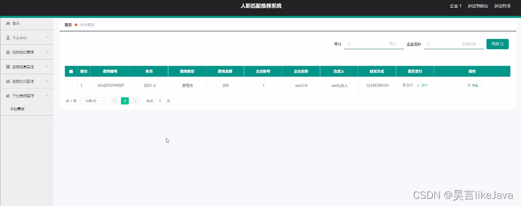Click the 人职匹配推荐系统 title
521x206 pixels.
click(261, 6)
